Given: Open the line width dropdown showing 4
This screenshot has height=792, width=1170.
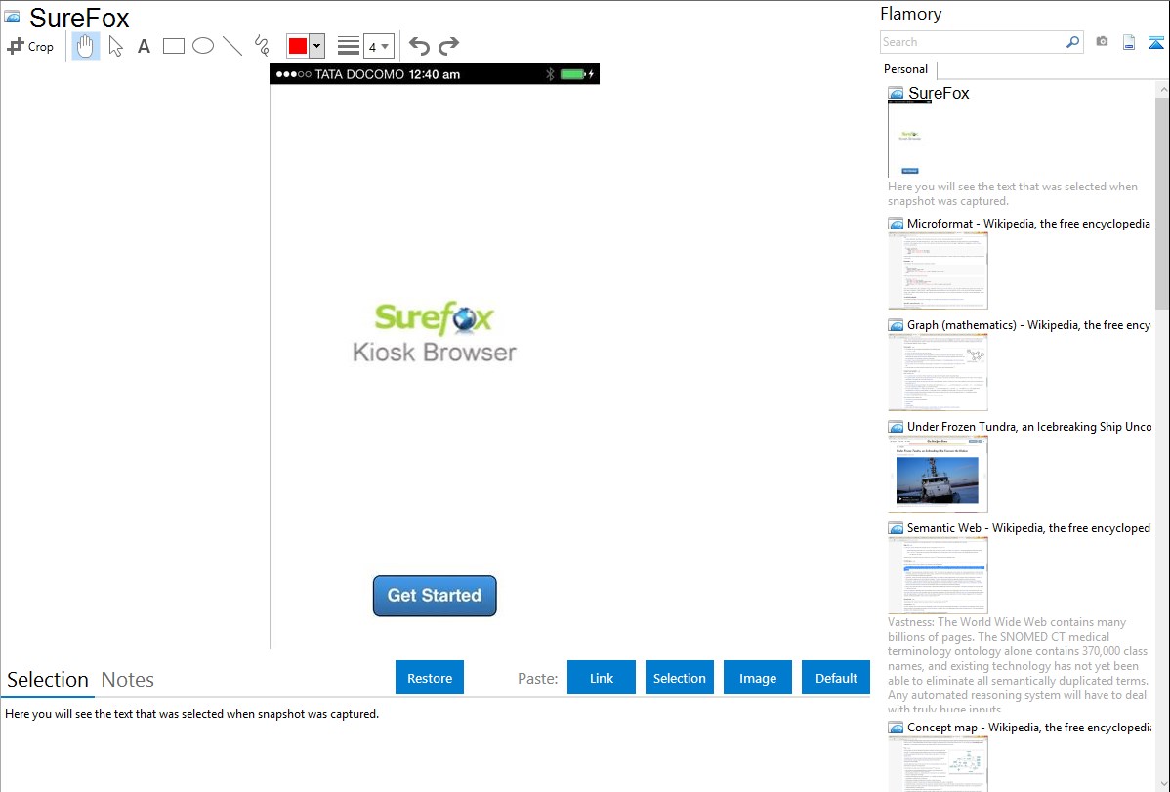Looking at the screenshot, I should pos(378,46).
